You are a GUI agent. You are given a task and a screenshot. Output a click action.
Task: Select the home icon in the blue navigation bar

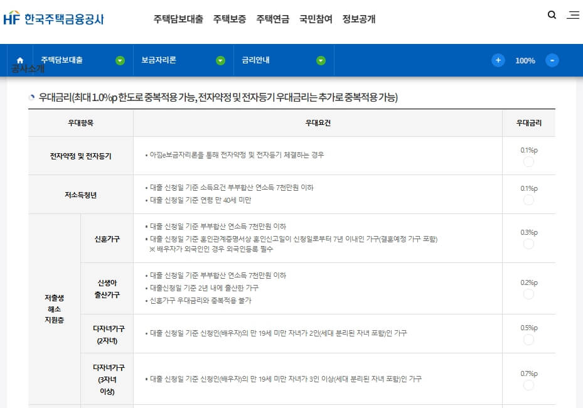tap(20, 58)
